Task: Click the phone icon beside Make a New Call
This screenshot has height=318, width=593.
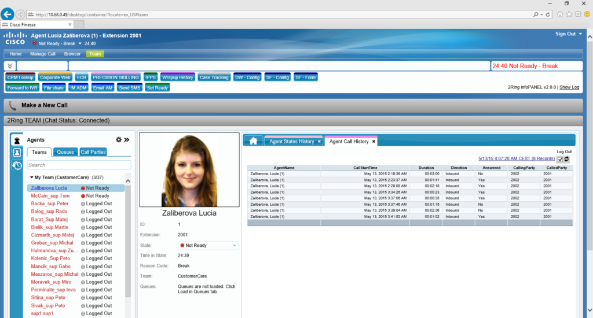Action: (13, 106)
